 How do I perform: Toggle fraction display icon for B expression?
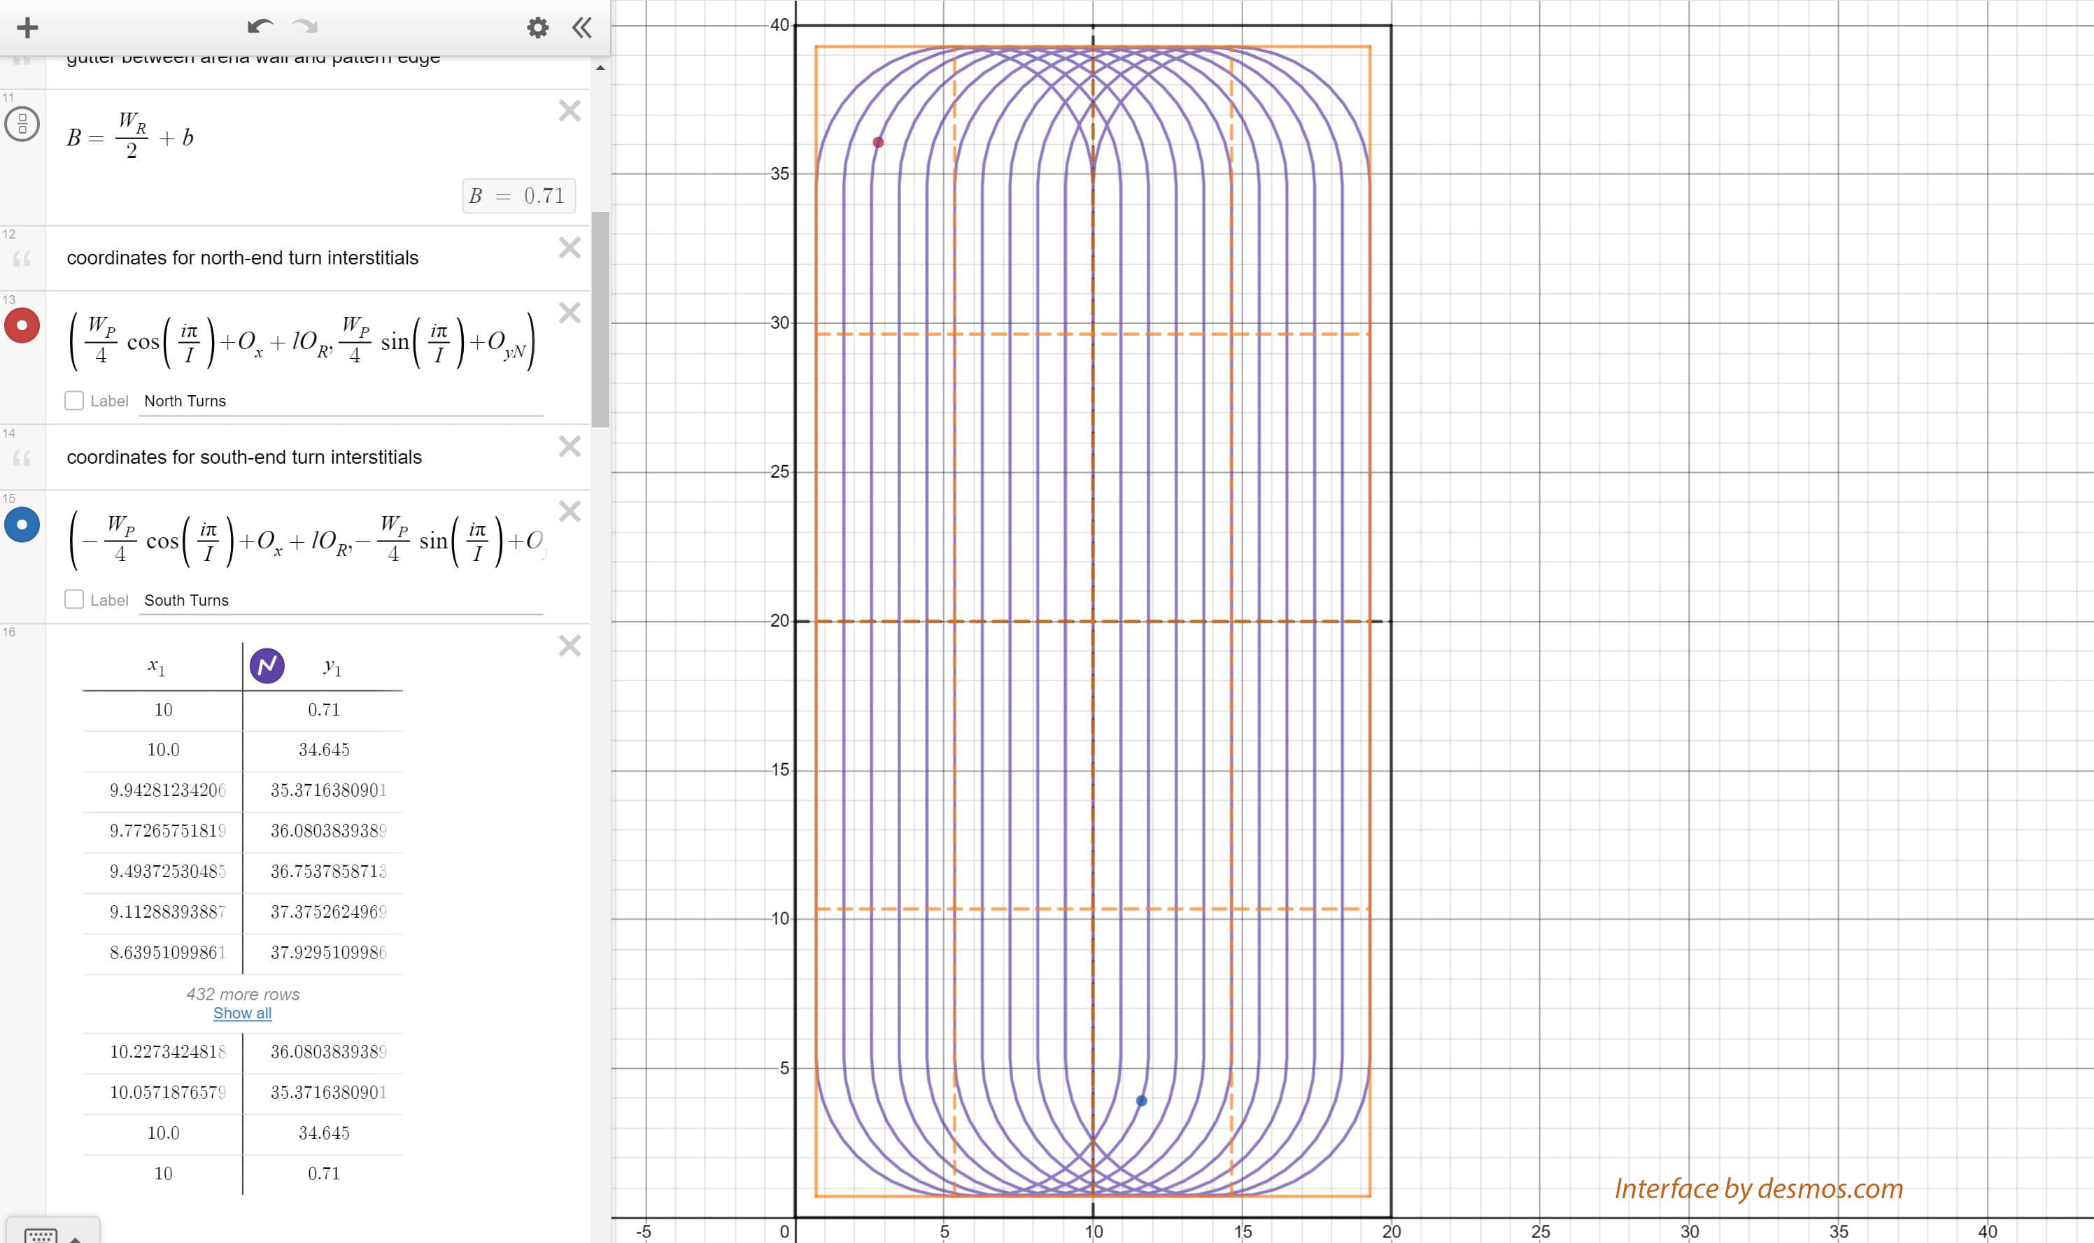[x=22, y=124]
